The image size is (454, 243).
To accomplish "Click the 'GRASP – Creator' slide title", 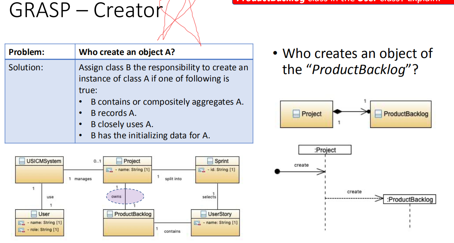I will [86, 11].
